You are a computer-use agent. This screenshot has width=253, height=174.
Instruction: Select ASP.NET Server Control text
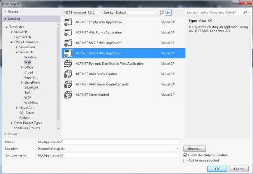92,95
